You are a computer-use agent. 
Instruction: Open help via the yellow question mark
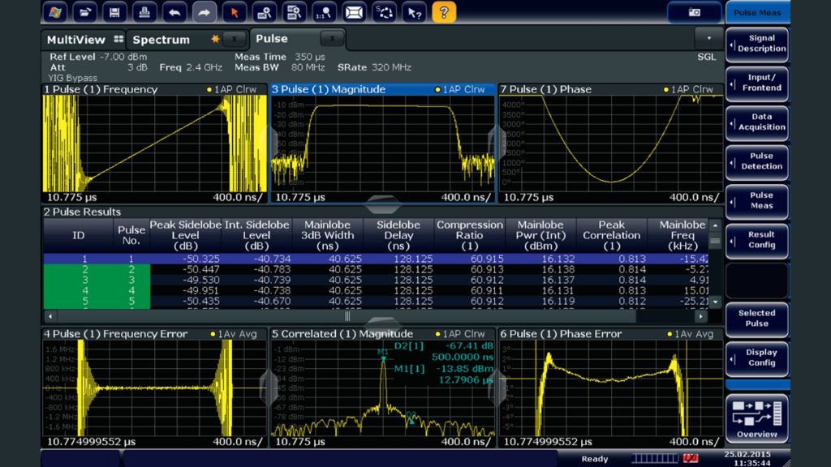444,12
